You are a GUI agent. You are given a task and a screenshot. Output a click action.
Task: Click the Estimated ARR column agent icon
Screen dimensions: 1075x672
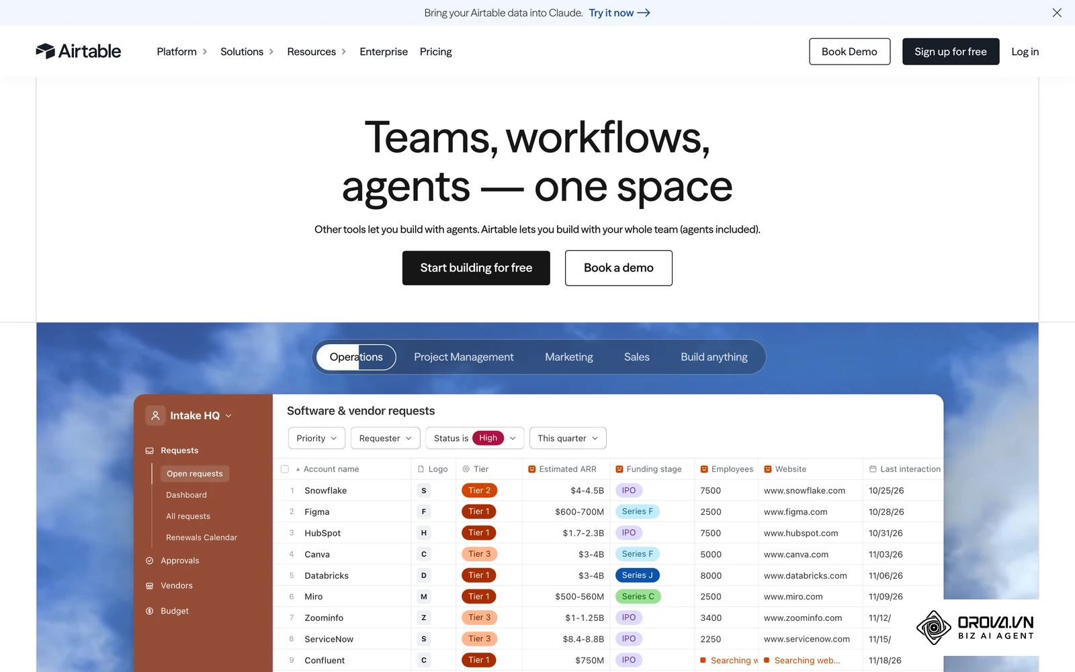point(532,469)
